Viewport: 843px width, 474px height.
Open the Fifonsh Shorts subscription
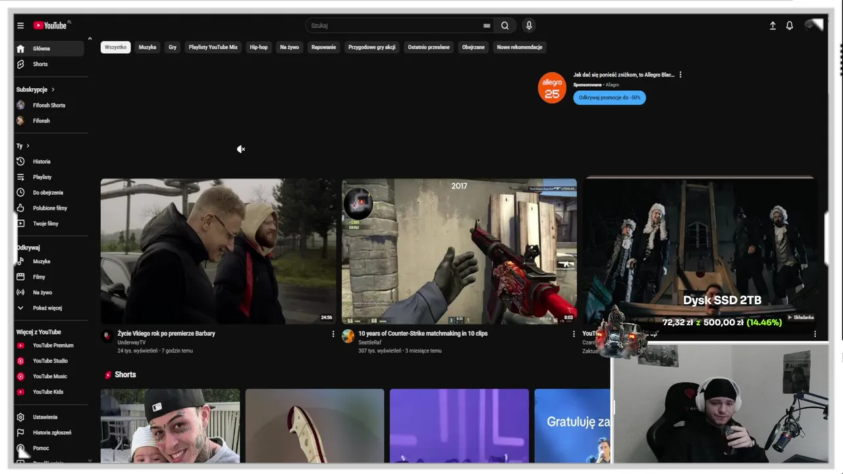49,105
